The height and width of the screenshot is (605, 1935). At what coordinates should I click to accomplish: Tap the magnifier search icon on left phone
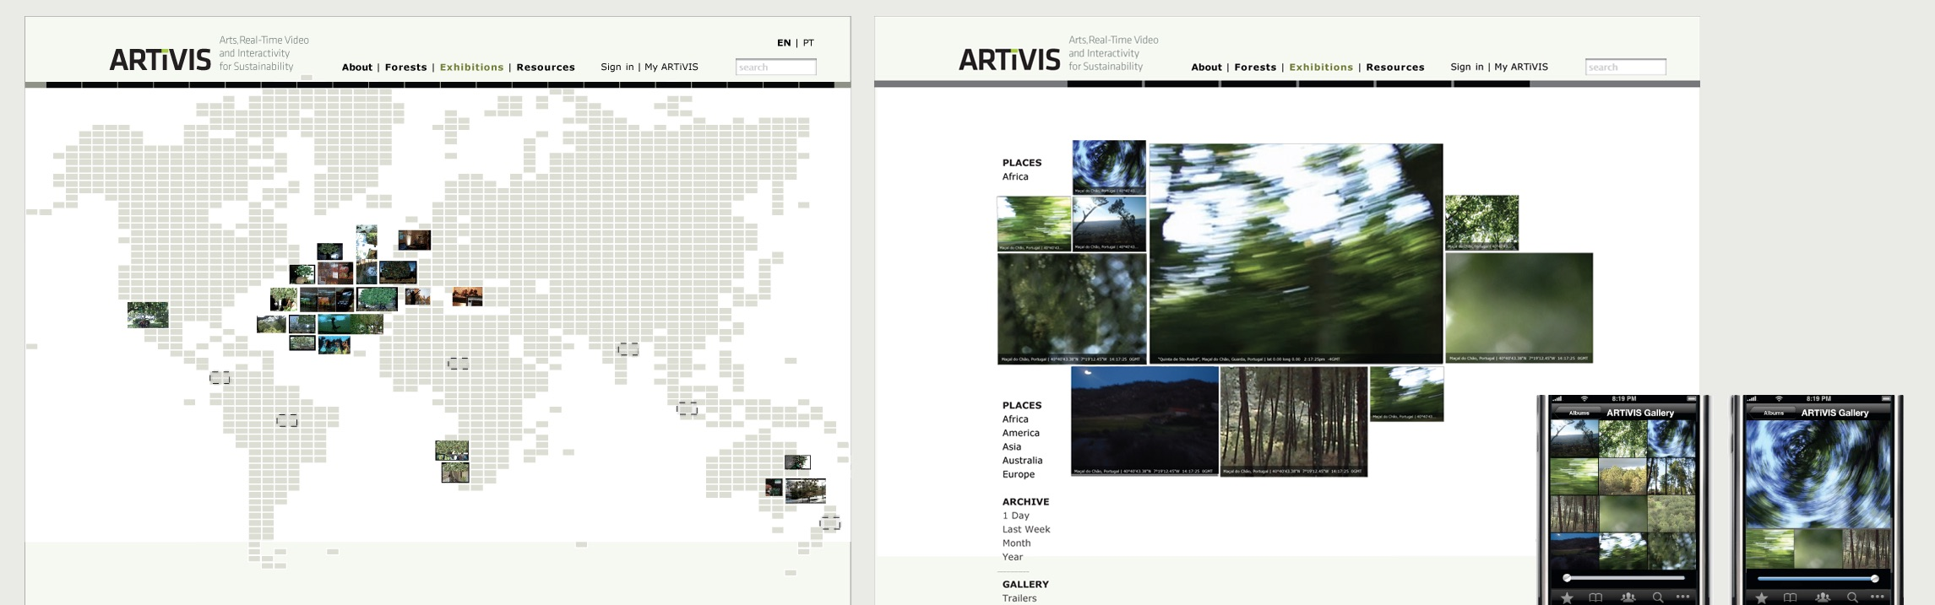tap(1658, 597)
